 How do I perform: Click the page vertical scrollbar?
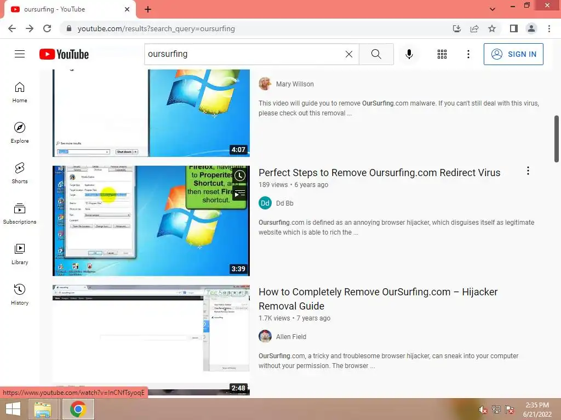pos(557,138)
